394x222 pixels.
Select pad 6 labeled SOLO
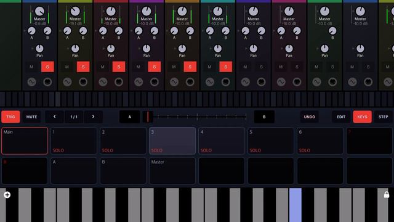click(x=320, y=141)
